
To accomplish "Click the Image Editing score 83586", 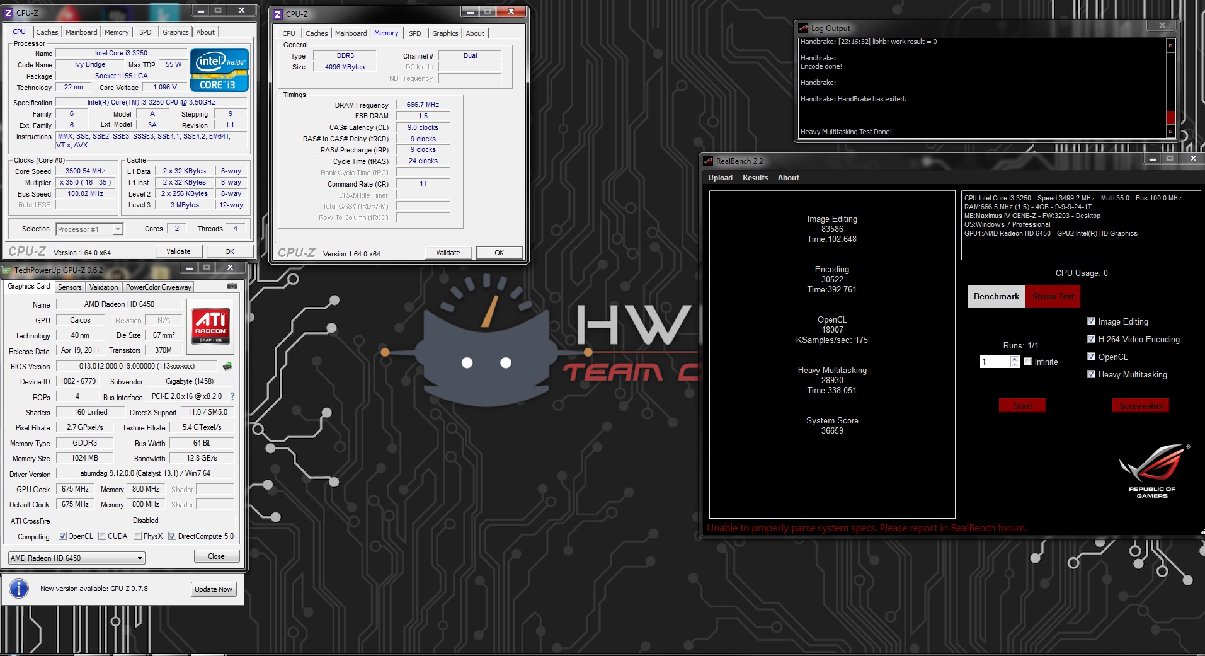I will 832,229.
